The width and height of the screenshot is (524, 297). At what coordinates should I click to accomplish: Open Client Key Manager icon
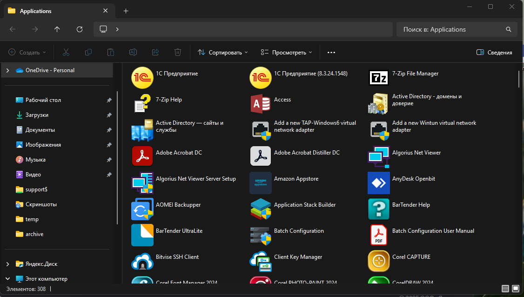pos(261,261)
